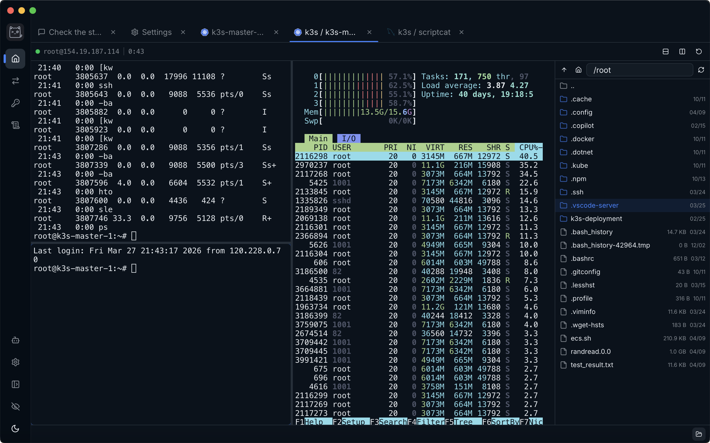Click the F2 Setup button in htop
The width and height of the screenshot is (710, 443).
click(351, 422)
